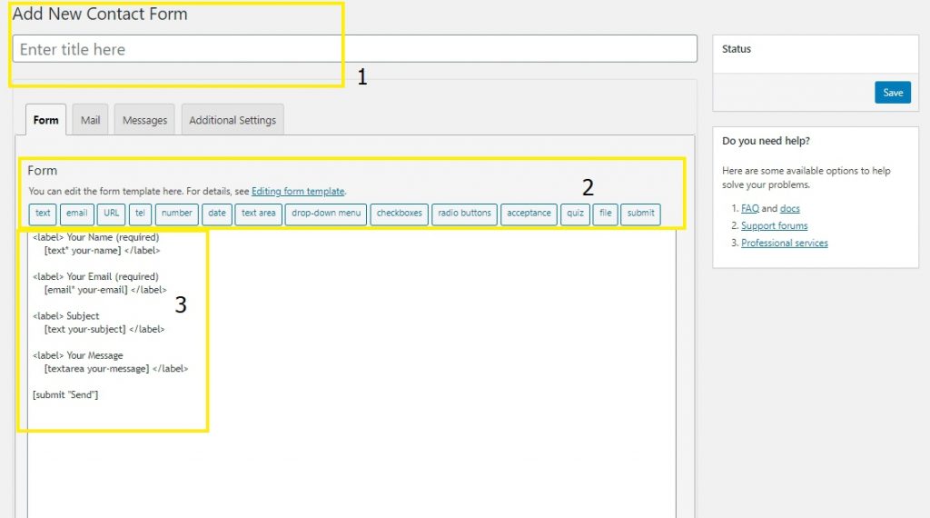This screenshot has height=518, width=930.
Task: Insert a text tag with text button
Action: (43, 214)
